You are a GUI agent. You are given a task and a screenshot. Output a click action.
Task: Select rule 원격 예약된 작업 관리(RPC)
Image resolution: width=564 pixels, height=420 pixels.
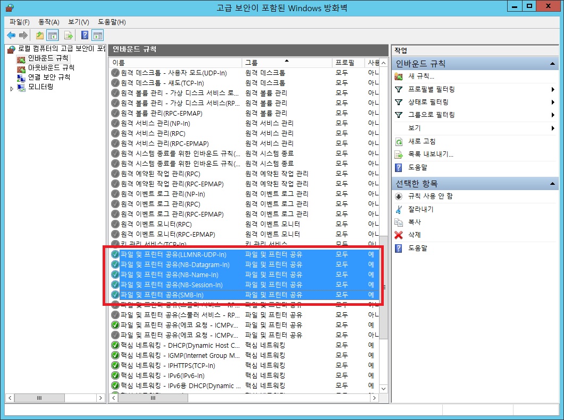click(245, 174)
